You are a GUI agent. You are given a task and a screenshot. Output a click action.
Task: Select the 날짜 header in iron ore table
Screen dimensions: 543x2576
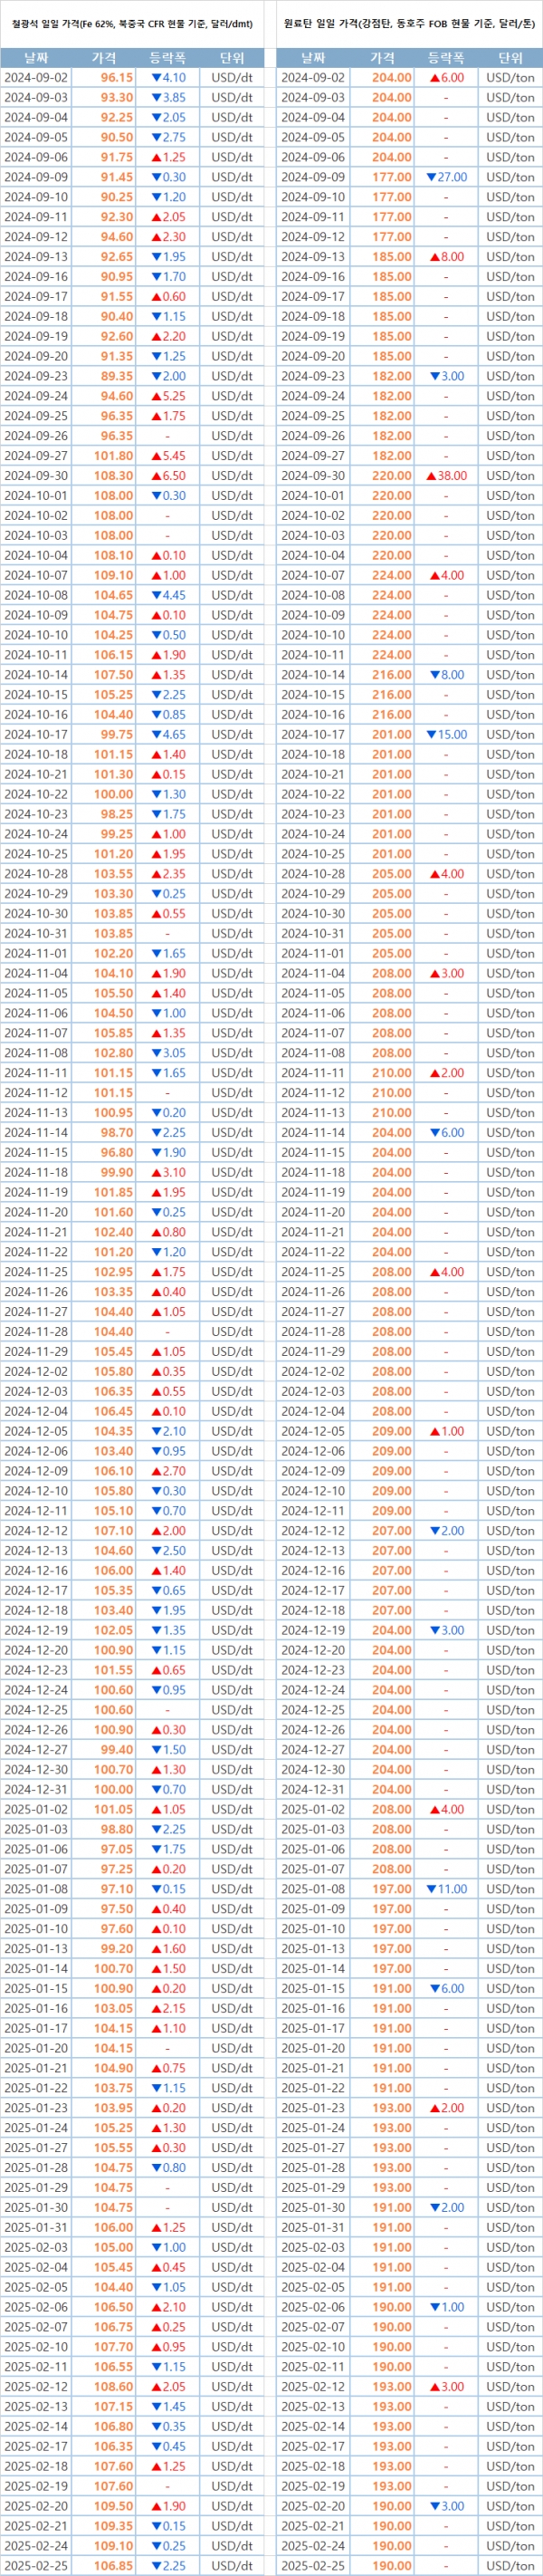point(36,58)
